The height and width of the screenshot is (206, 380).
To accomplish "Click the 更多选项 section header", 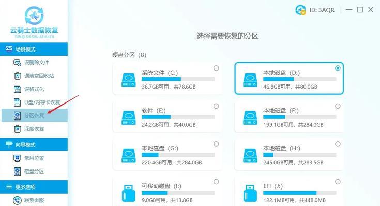I will pyautogui.click(x=34, y=187).
